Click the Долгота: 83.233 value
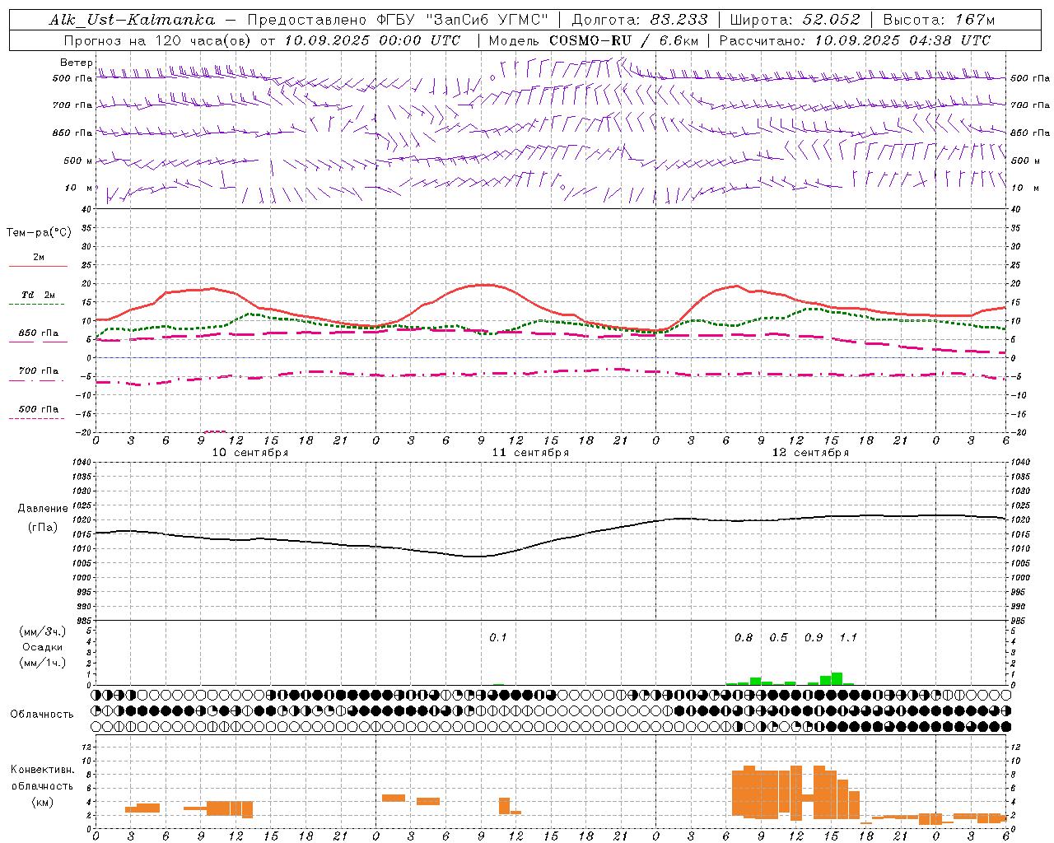The height and width of the screenshot is (843, 1054). (639, 20)
